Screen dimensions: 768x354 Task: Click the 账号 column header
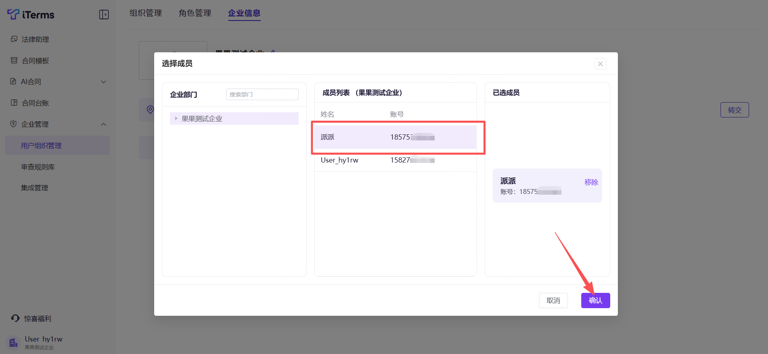[397, 114]
